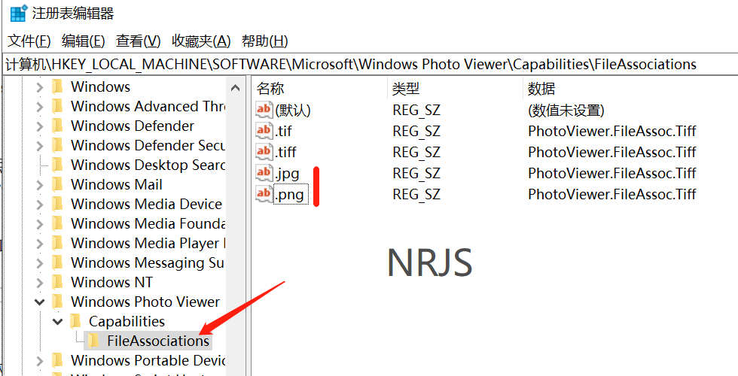Expand the Windows Mail key chevron
The width and height of the screenshot is (738, 376).
coord(40,185)
